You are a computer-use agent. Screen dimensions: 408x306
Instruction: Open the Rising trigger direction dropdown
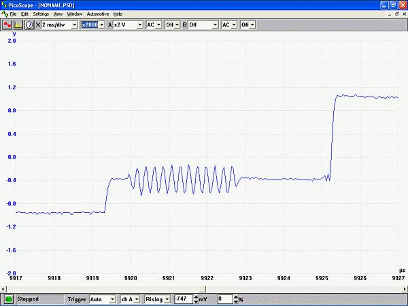pyautogui.click(x=158, y=299)
